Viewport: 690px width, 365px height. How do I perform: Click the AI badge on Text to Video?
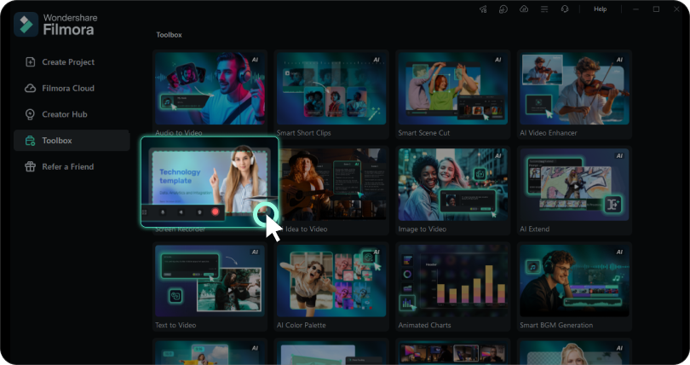click(x=255, y=252)
